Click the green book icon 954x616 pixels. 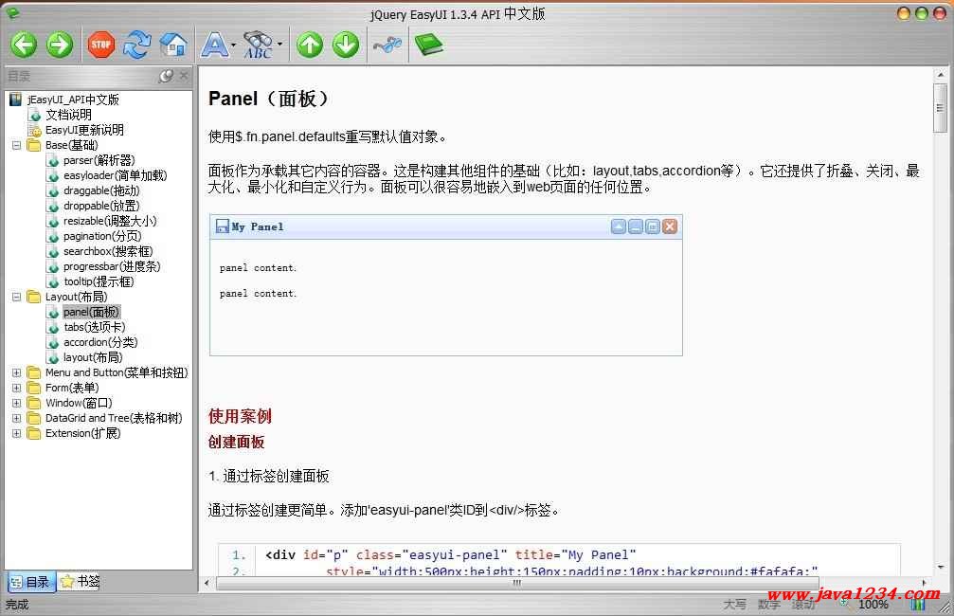coord(428,45)
